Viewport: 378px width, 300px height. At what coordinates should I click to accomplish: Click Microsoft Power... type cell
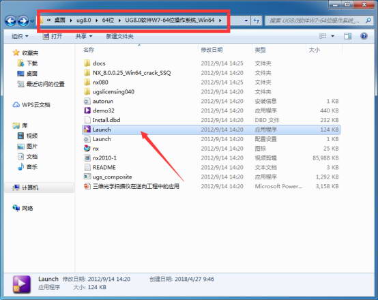278,186
